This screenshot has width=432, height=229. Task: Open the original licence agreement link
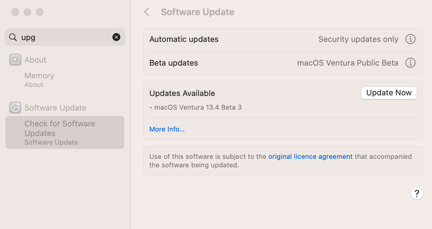point(310,157)
